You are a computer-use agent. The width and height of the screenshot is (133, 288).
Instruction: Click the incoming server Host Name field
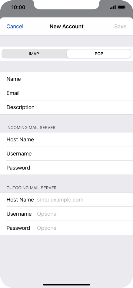[66, 139]
